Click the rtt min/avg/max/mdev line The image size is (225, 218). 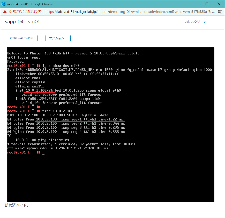[58, 148]
